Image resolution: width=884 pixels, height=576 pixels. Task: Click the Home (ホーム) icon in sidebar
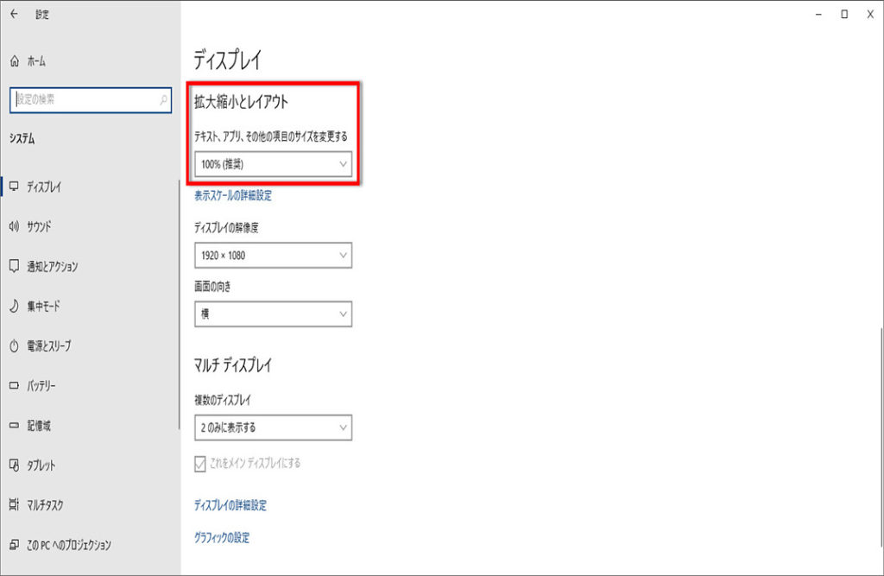(x=14, y=61)
